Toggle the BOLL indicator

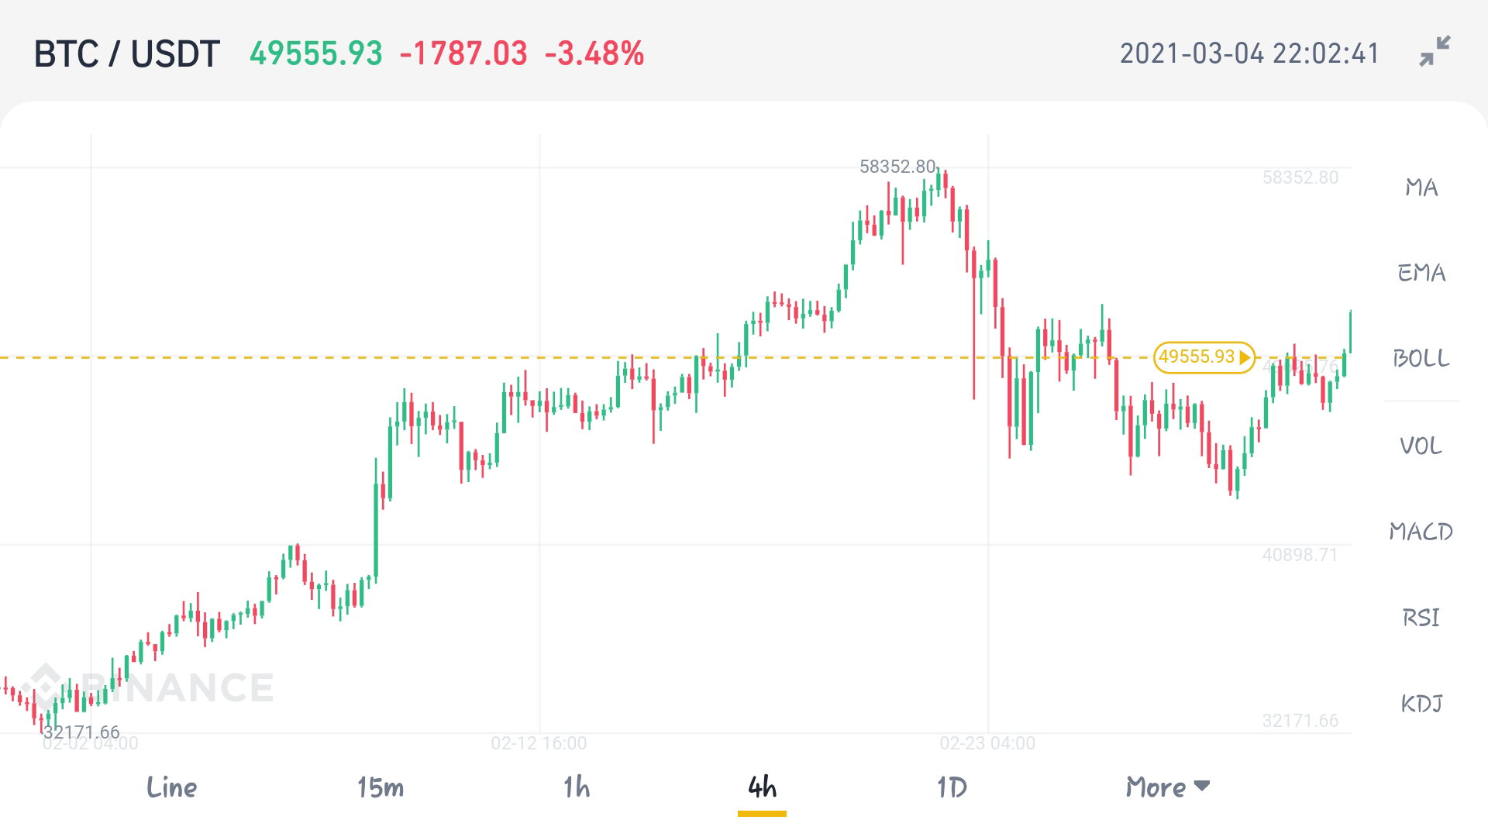[1421, 358]
